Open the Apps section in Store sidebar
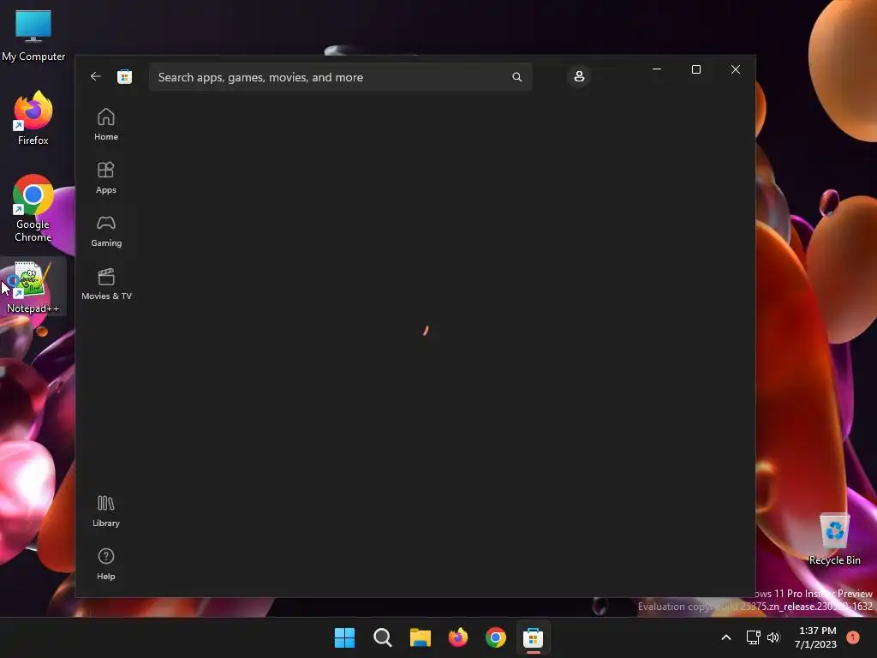This screenshot has width=877, height=658. tap(106, 177)
